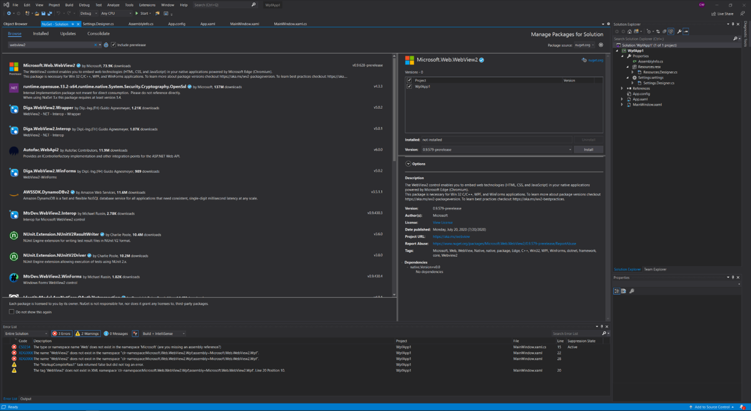Click the Save All toolbar icon

coord(50,14)
